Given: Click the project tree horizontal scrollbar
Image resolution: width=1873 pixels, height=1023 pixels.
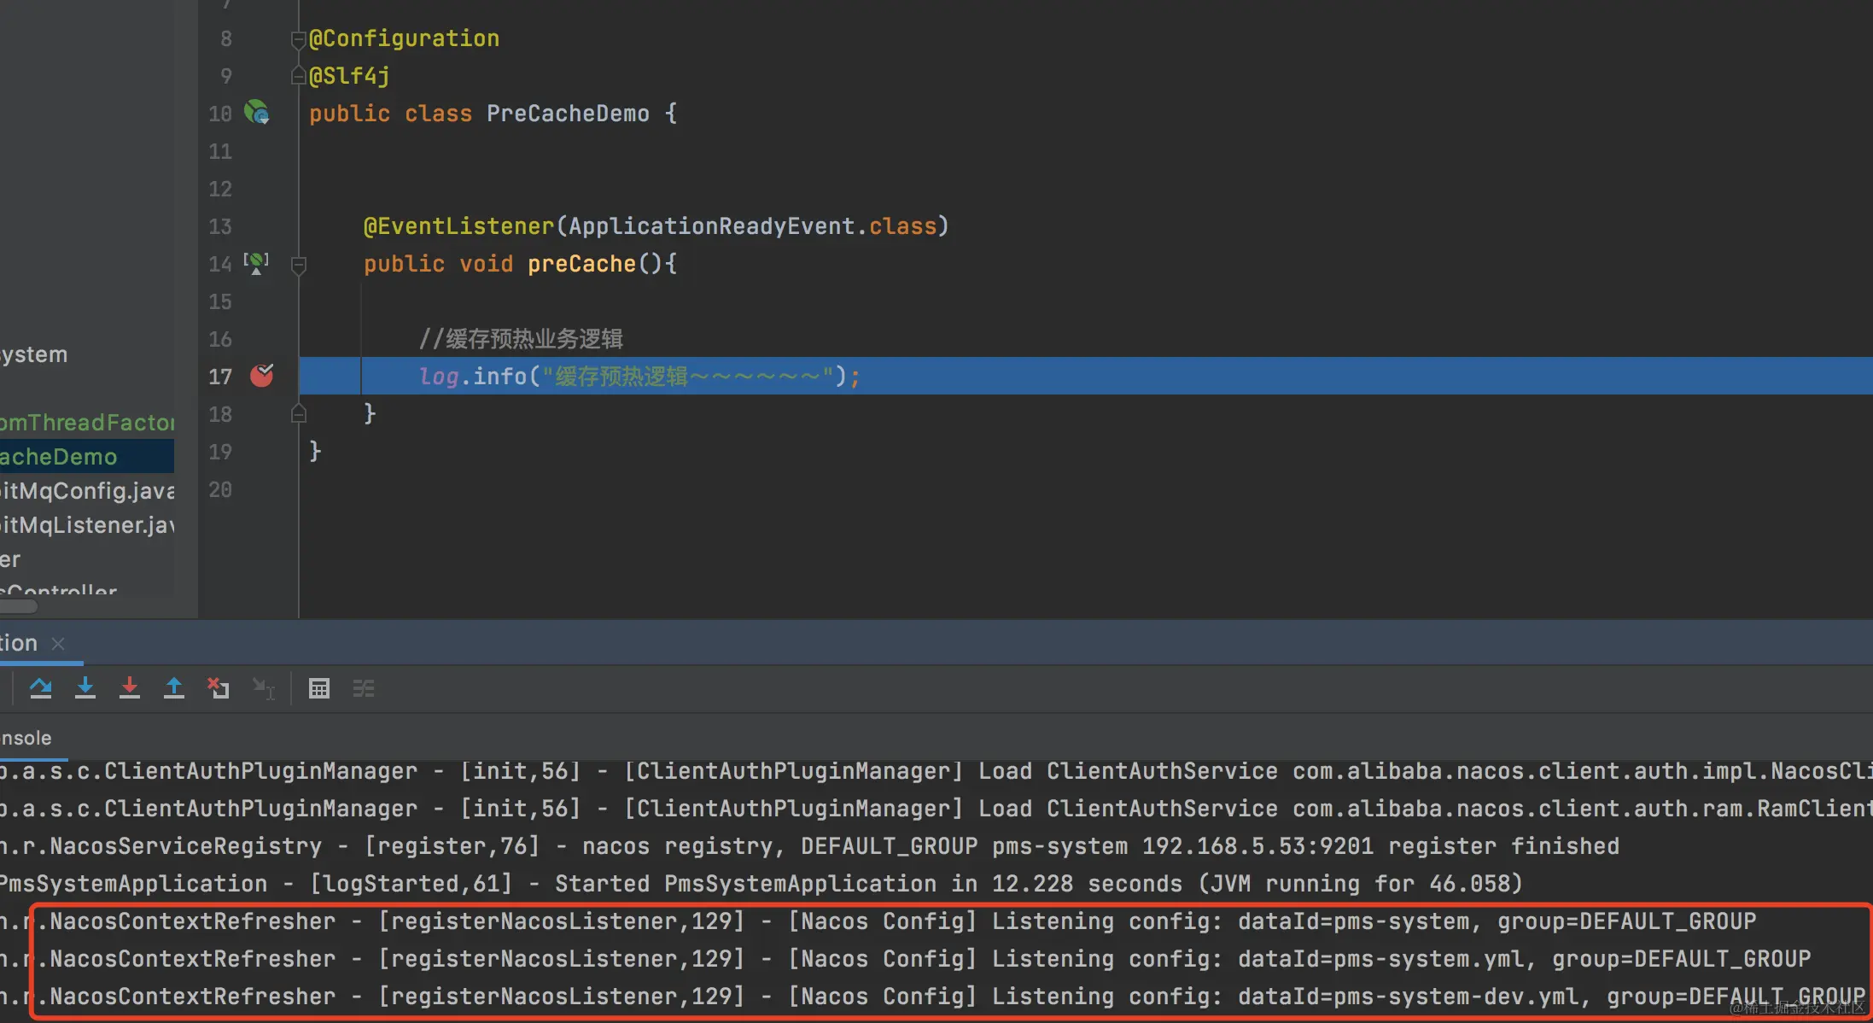Looking at the screenshot, I should point(19,606).
